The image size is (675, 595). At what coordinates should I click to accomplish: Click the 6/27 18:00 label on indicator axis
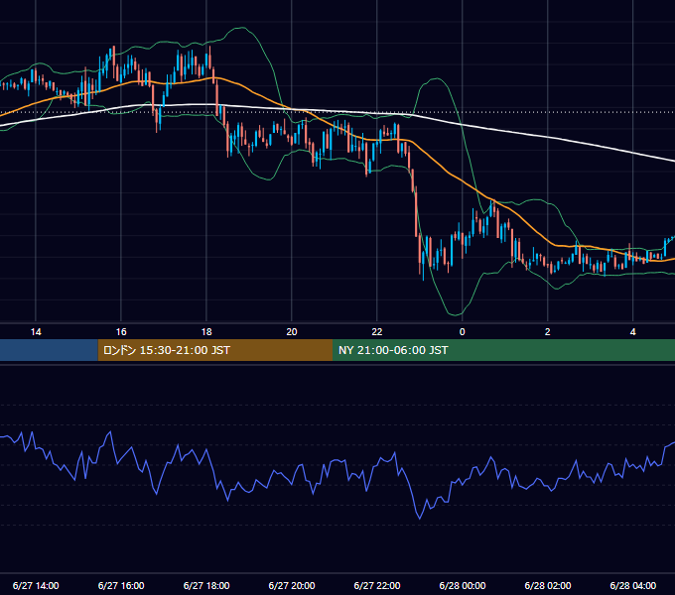(206, 585)
